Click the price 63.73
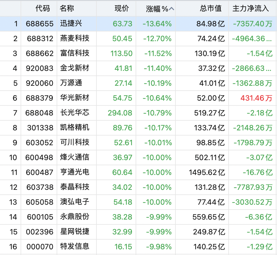The image size is (277, 255). (122, 24)
